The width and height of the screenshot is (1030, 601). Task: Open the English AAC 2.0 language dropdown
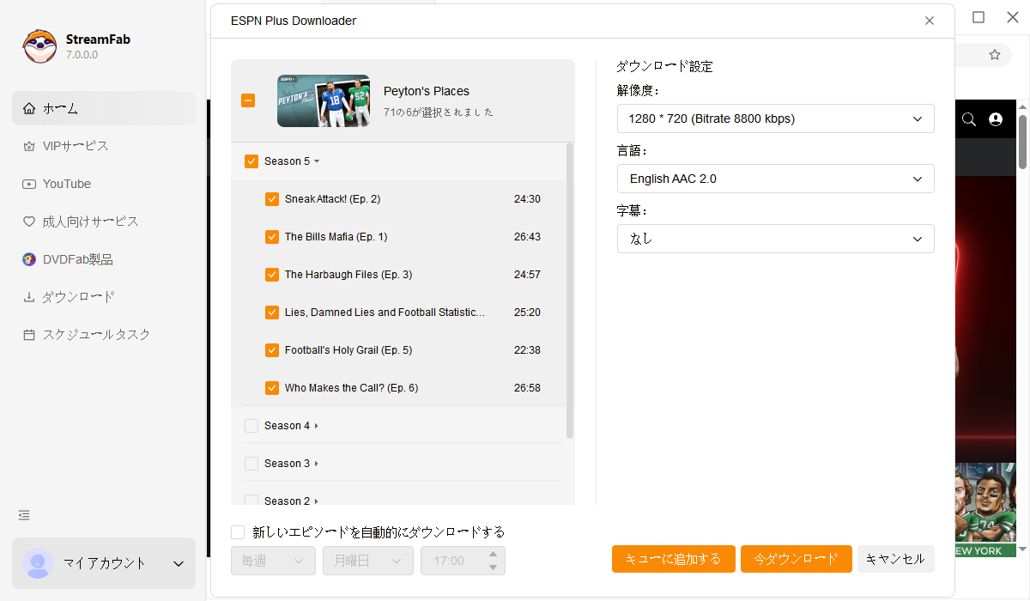pyautogui.click(x=775, y=179)
